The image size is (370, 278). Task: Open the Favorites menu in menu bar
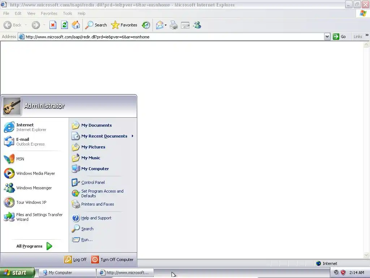49,13
